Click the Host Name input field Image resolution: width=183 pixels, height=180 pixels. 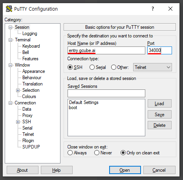[106, 50]
